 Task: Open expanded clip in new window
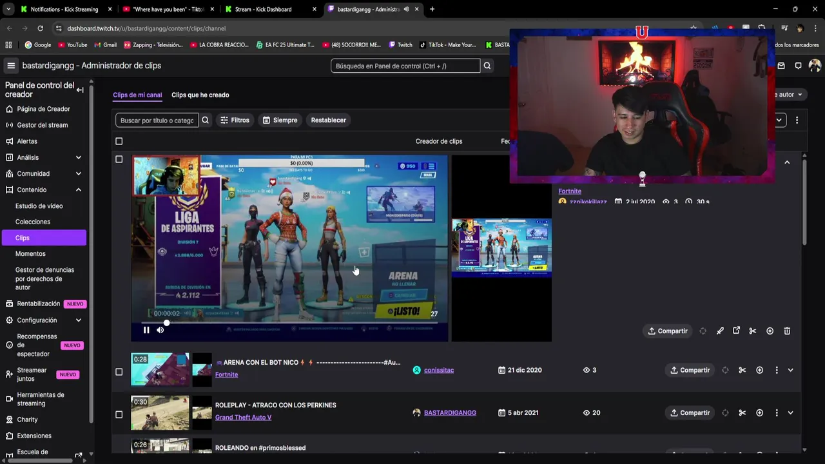[736, 331]
